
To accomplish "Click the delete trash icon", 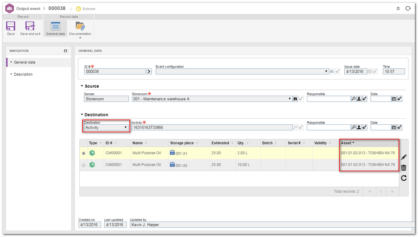I will coord(404,168).
